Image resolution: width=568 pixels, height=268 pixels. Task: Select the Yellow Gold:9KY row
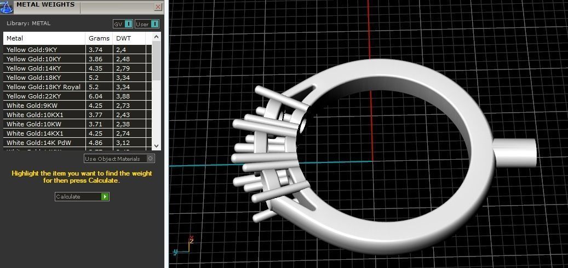[x=78, y=50]
